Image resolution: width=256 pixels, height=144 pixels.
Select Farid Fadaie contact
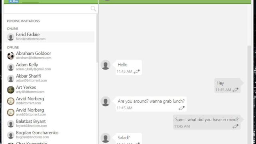click(x=50, y=37)
